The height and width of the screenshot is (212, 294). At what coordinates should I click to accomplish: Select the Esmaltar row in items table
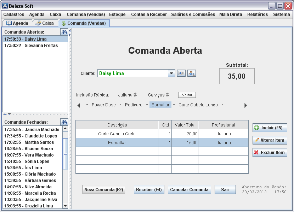coord(162,143)
